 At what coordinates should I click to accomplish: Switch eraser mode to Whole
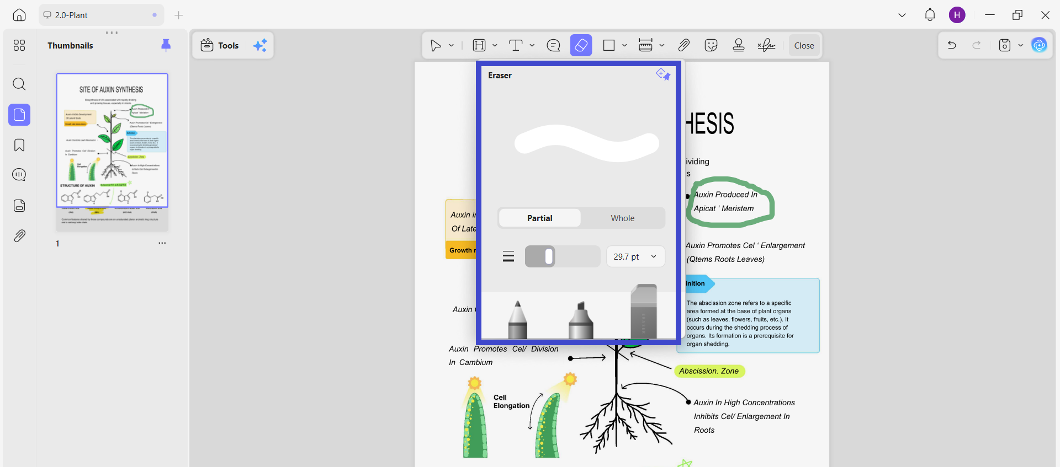point(622,218)
